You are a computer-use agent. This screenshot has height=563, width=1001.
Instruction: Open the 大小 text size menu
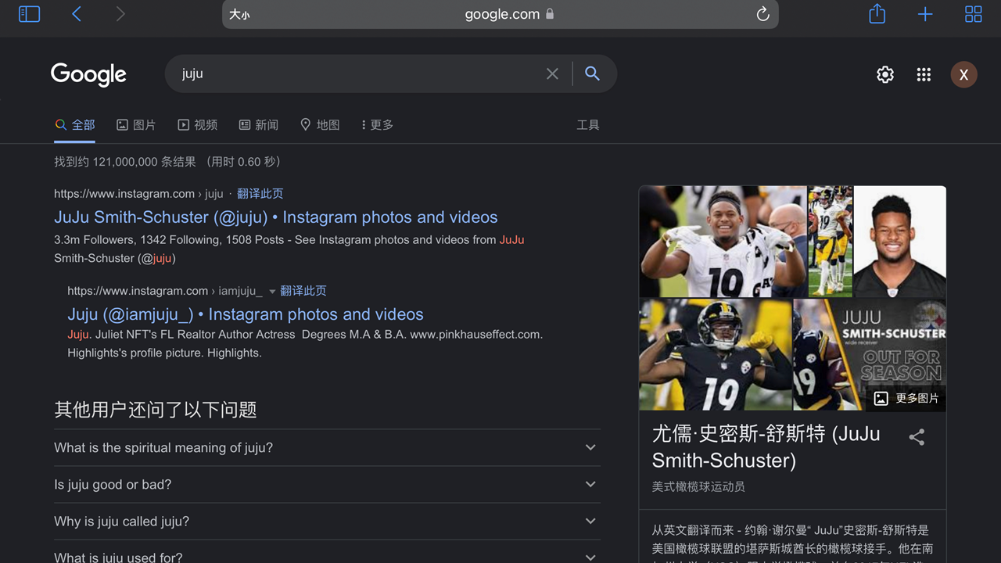[240, 15]
